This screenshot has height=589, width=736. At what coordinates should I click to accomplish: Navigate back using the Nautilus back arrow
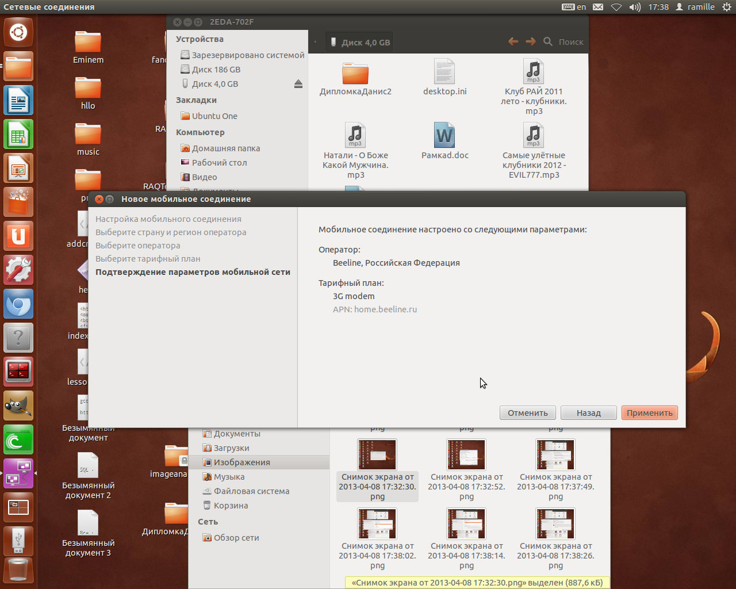tap(513, 41)
